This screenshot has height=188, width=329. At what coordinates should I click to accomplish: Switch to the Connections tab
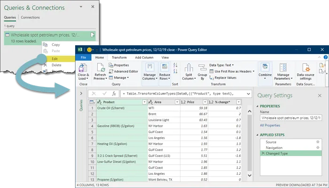point(31,17)
